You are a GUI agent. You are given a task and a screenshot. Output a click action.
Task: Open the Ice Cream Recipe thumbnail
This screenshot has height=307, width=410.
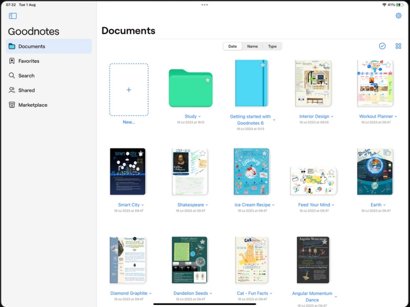pyautogui.click(x=252, y=171)
